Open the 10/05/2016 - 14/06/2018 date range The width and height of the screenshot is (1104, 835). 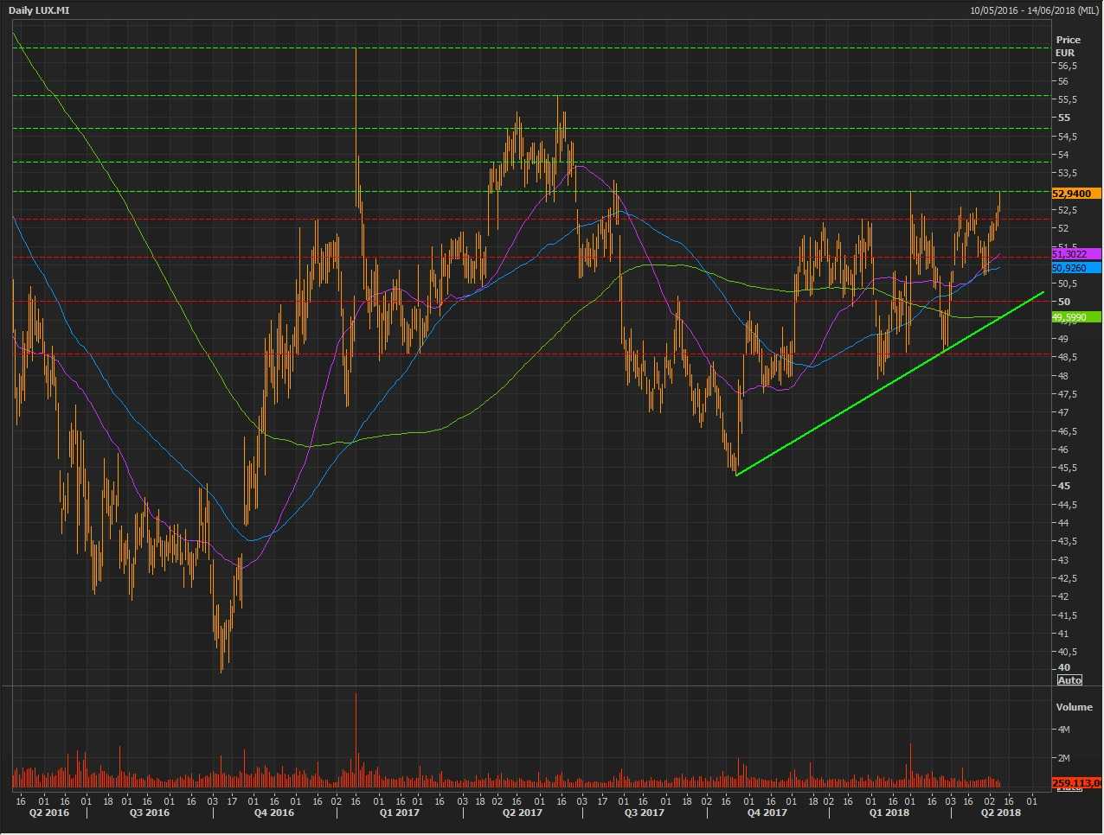[x=1035, y=10]
